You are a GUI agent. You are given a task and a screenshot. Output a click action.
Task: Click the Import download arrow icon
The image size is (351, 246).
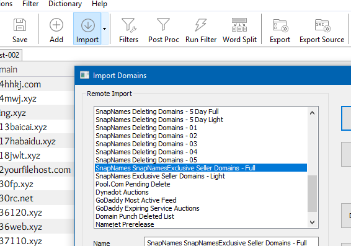click(88, 25)
